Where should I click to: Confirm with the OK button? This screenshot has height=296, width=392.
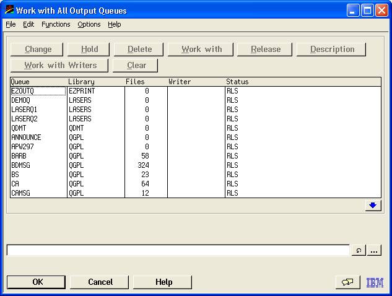[x=37, y=282]
